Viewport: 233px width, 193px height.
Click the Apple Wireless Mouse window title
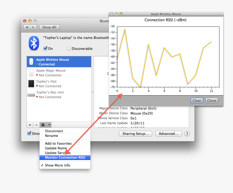[x=166, y=14]
